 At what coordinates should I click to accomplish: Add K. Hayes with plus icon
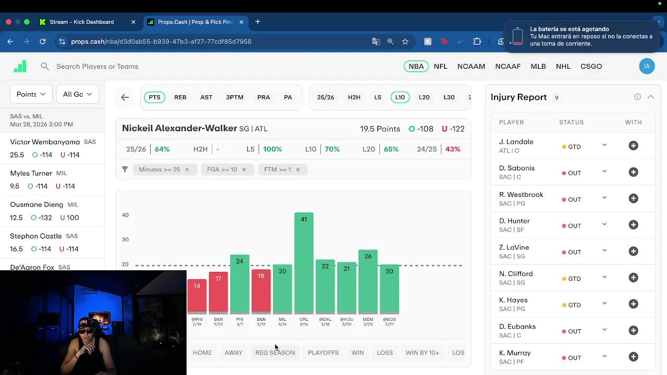(633, 304)
